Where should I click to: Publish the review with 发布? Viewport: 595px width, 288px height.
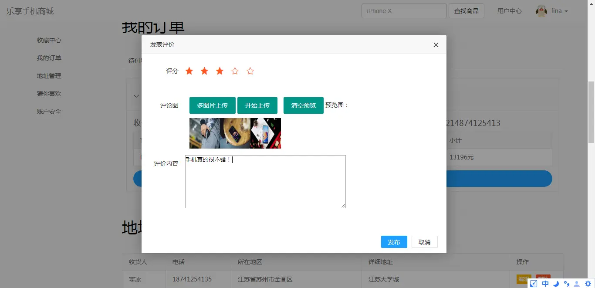click(394, 242)
